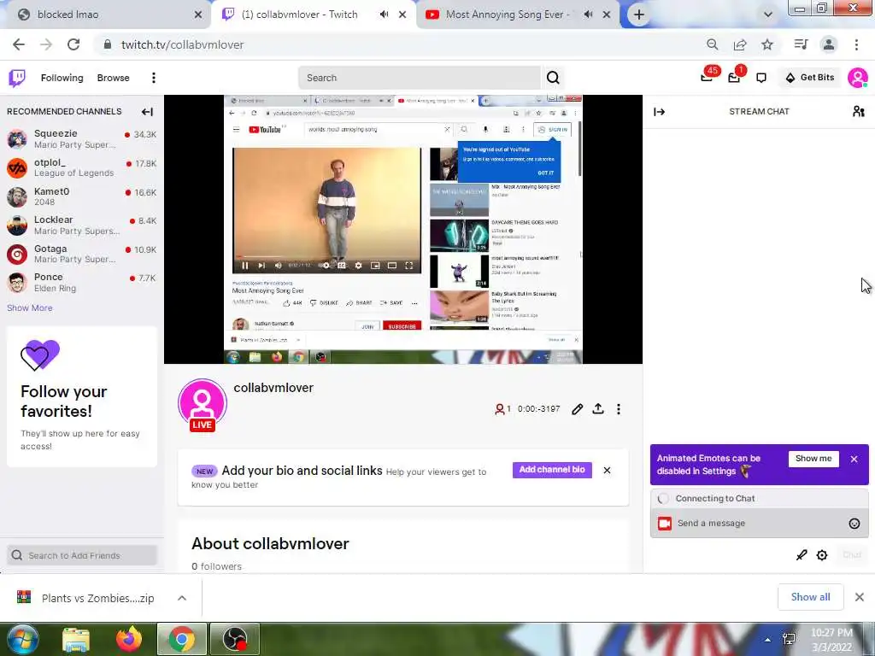Open the Locklear channel
This screenshot has width=875, height=656.
tap(81, 225)
